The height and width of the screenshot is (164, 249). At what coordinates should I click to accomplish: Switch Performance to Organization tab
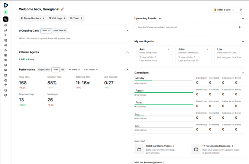pyautogui.click(x=44, y=70)
